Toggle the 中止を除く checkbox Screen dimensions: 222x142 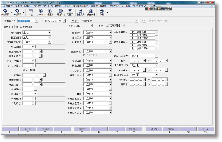point(84,55)
